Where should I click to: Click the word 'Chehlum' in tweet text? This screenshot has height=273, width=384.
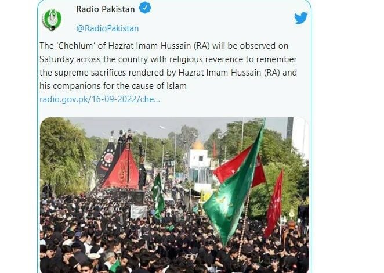pyautogui.click(x=76, y=46)
